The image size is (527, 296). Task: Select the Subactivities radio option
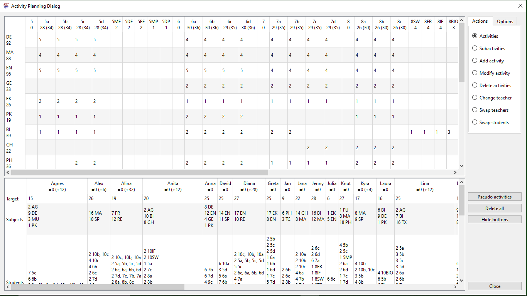point(488,49)
